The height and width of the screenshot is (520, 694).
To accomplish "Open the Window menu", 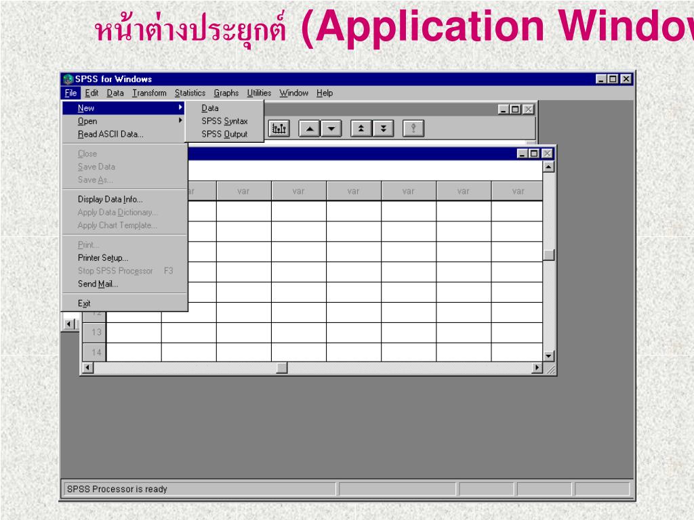I will (293, 93).
